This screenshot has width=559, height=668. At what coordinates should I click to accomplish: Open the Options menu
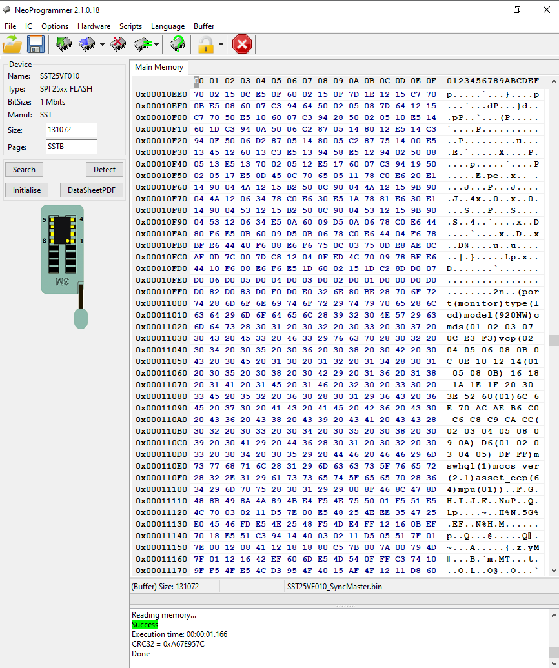pyautogui.click(x=54, y=26)
